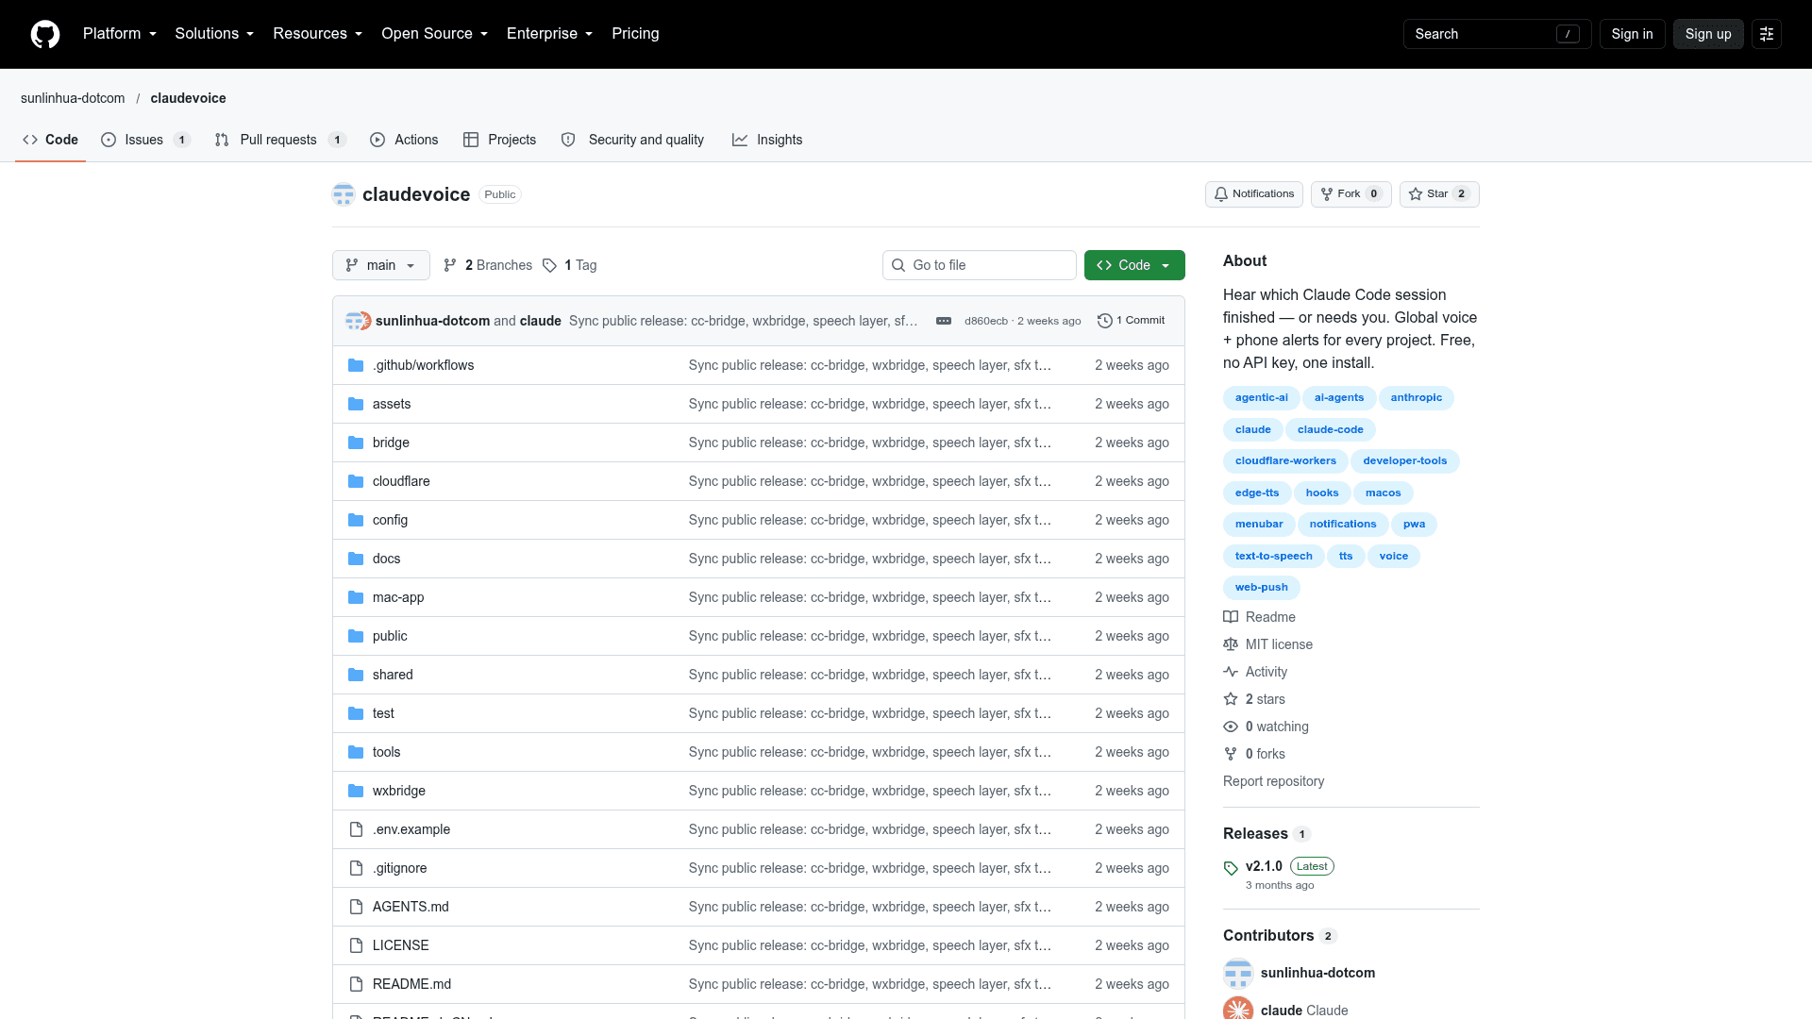Expand the Platform menu

coord(120,34)
